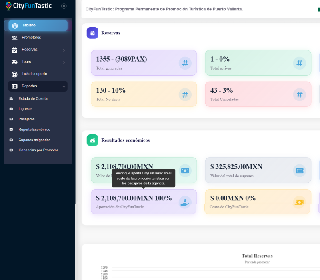
Task: Expand the Reservas submenu chevron
Action: 64,50
